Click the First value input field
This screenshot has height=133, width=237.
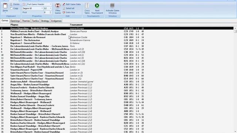coord(46,12)
